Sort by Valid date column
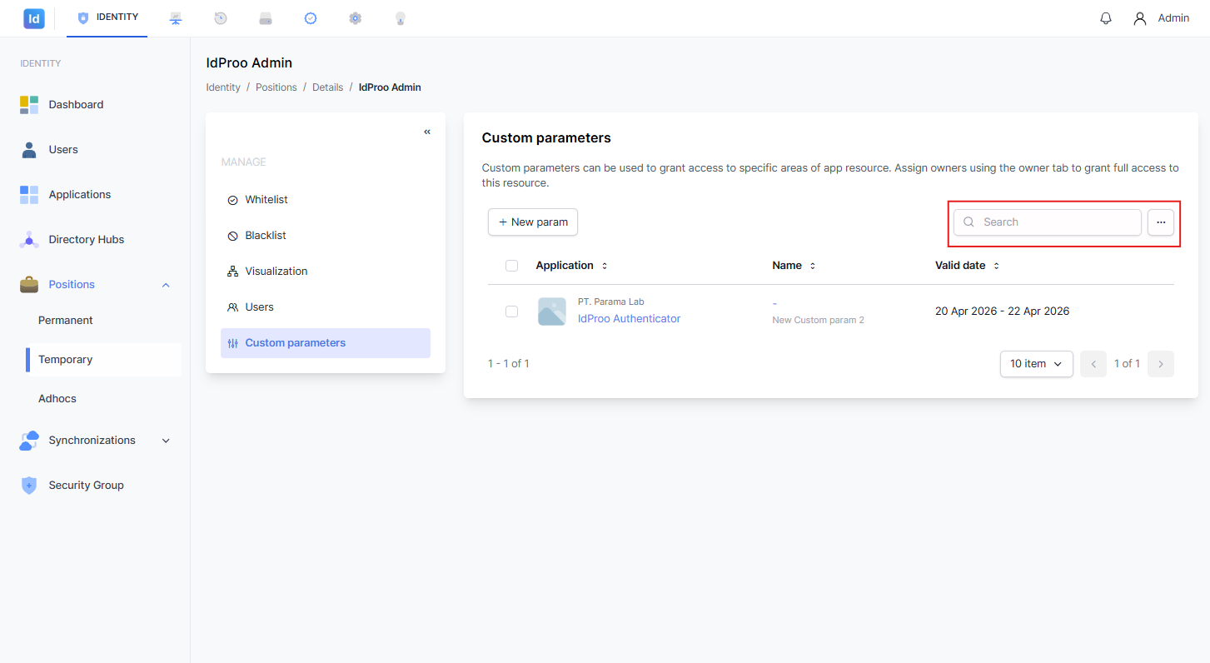The width and height of the screenshot is (1210, 663). pos(968,266)
